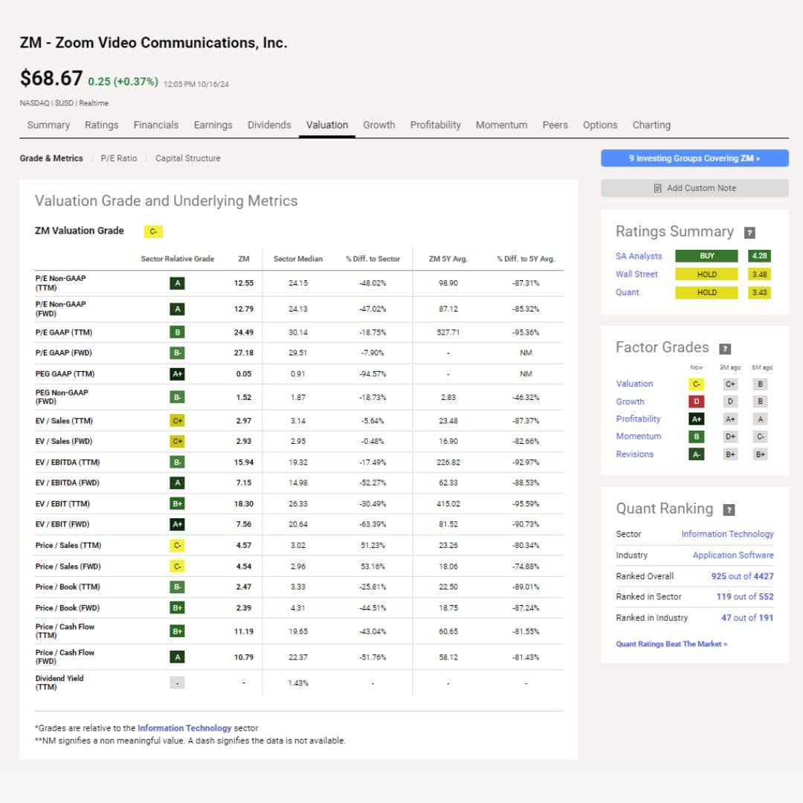803x803 pixels.
Task: Open the Application Software industry link
Action: click(733, 555)
